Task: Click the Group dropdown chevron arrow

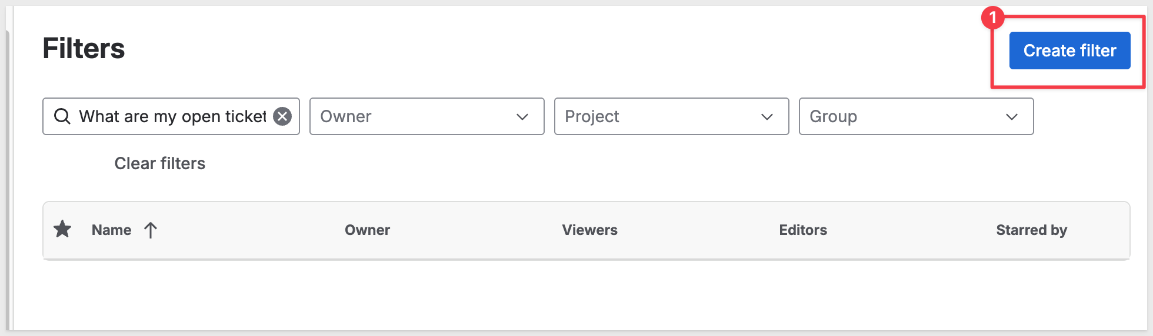Action: tap(1012, 117)
